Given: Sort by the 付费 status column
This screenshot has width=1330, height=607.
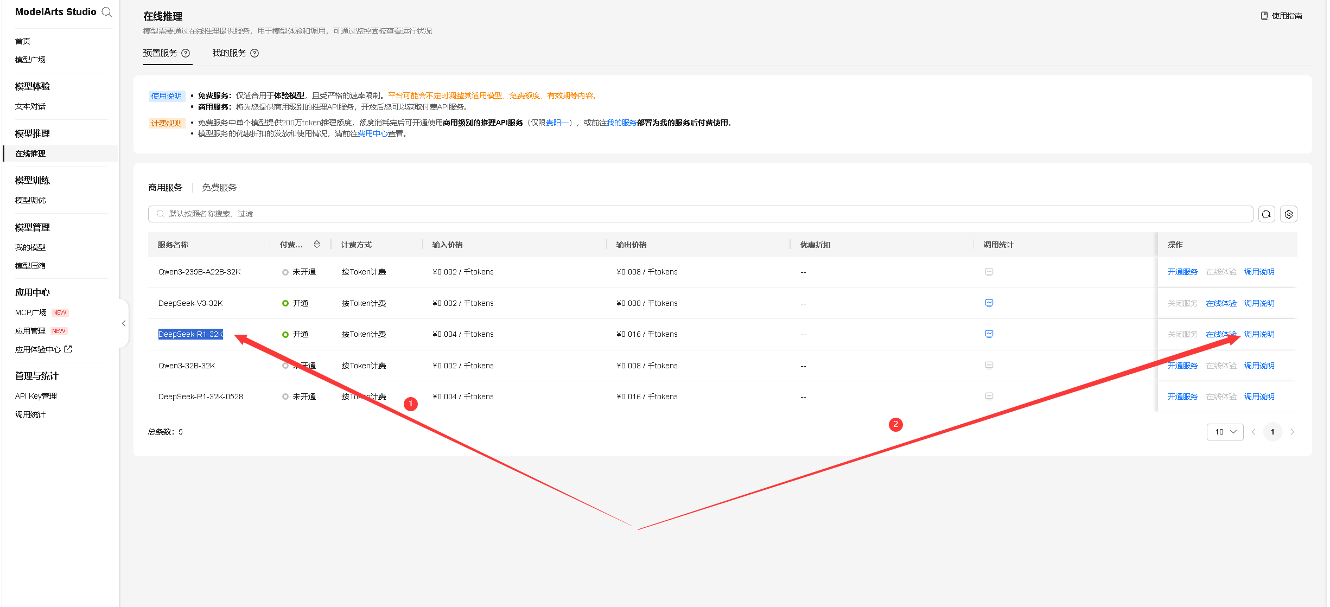Looking at the screenshot, I should [317, 245].
